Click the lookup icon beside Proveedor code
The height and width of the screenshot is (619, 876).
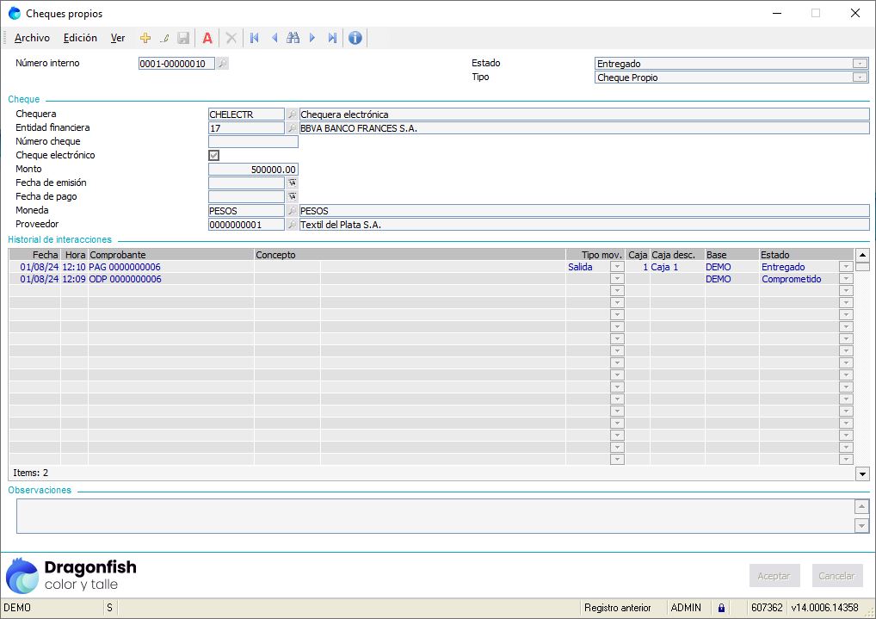(x=292, y=225)
